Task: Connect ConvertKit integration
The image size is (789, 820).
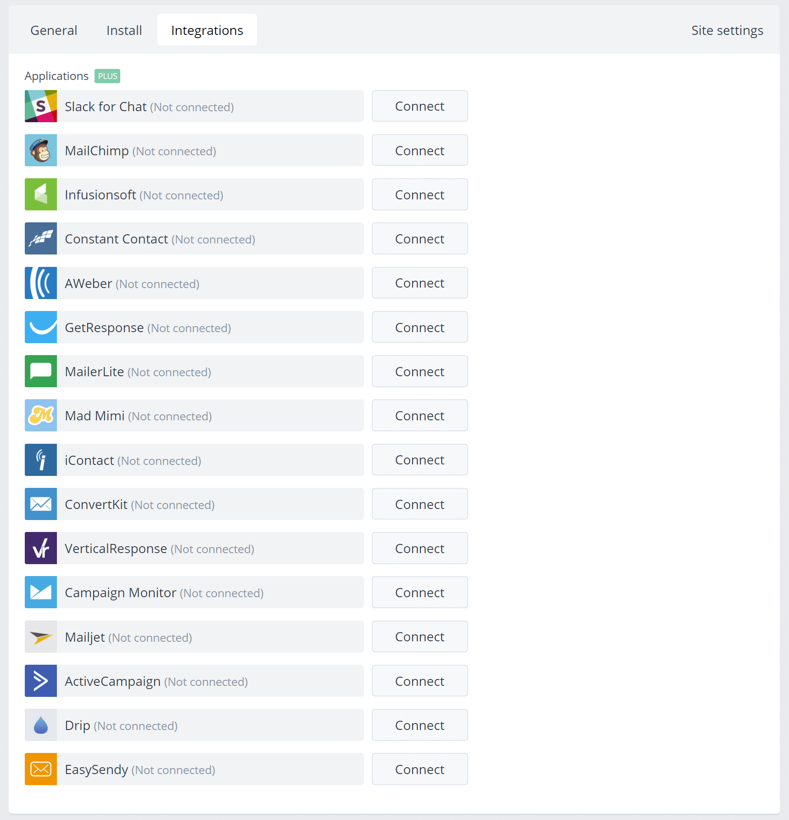Action: (420, 504)
